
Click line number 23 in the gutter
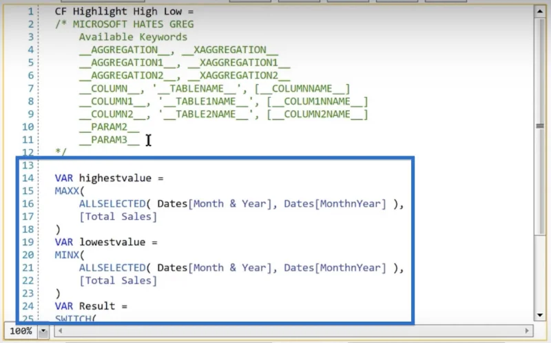(x=28, y=293)
